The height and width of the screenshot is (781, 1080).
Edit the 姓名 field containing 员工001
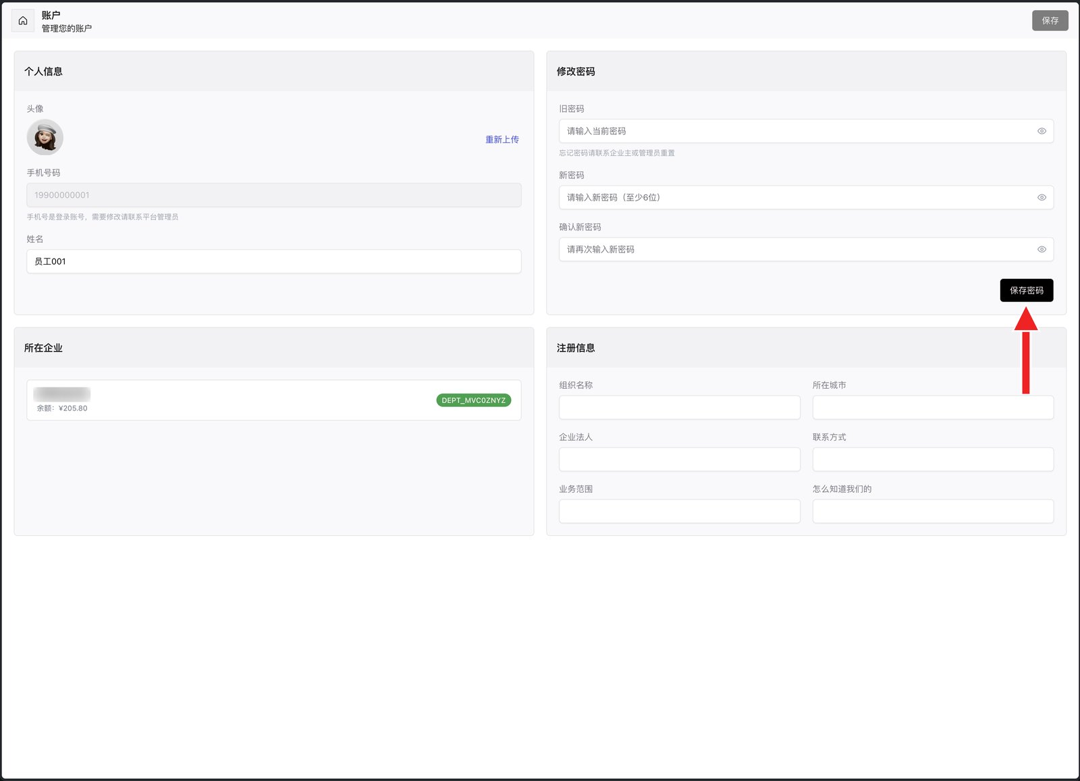274,261
